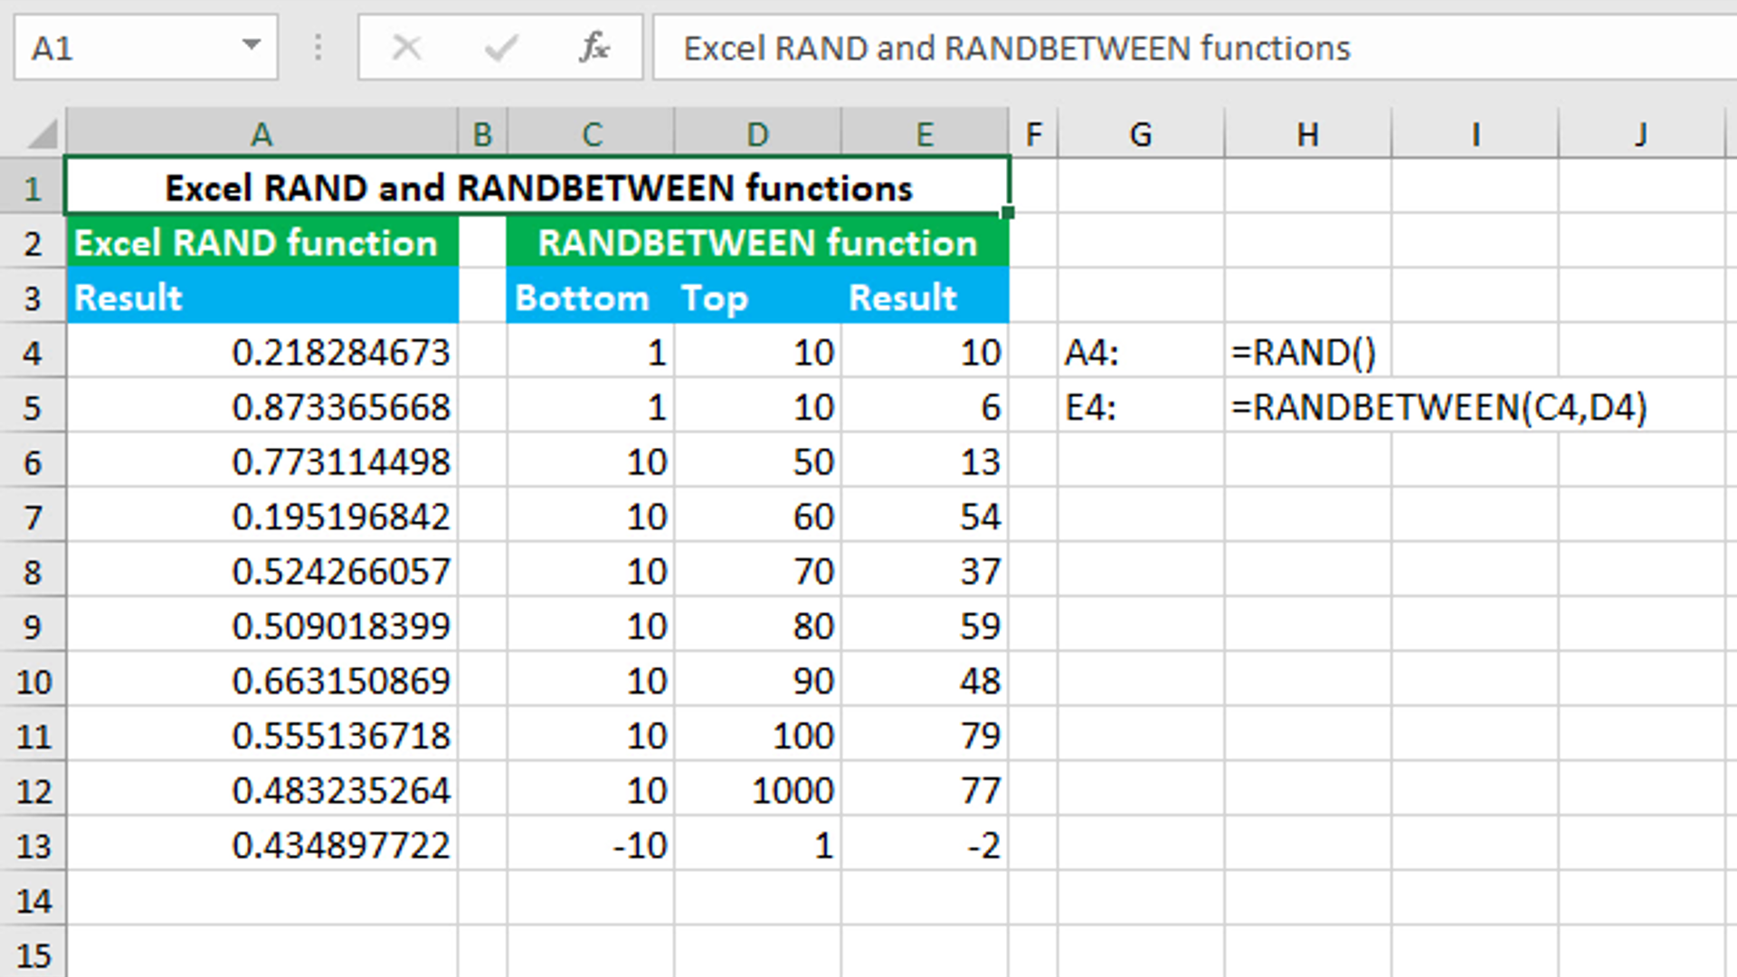
Task: Expand the Name Box dropdown arrow
Action: 252,45
